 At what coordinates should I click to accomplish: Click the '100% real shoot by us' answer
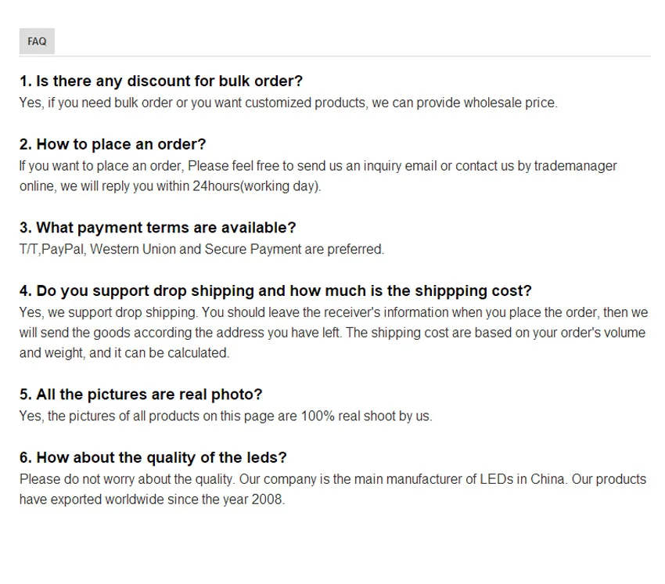(226, 416)
